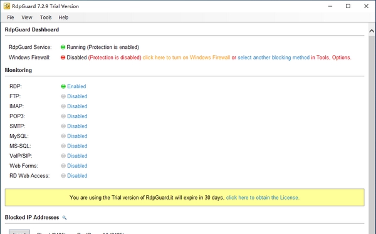Minimize the RdpGuard window
This screenshot has width=376, height=234.
(330, 6)
